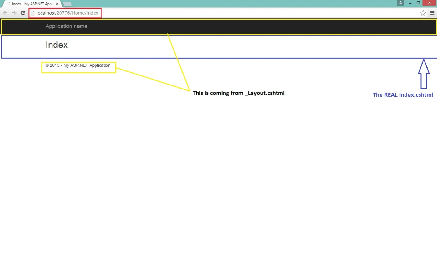The height and width of the screenshot is (261, 437).
Task: Reload the page with the refresh icon
Action: coord(23,13)
